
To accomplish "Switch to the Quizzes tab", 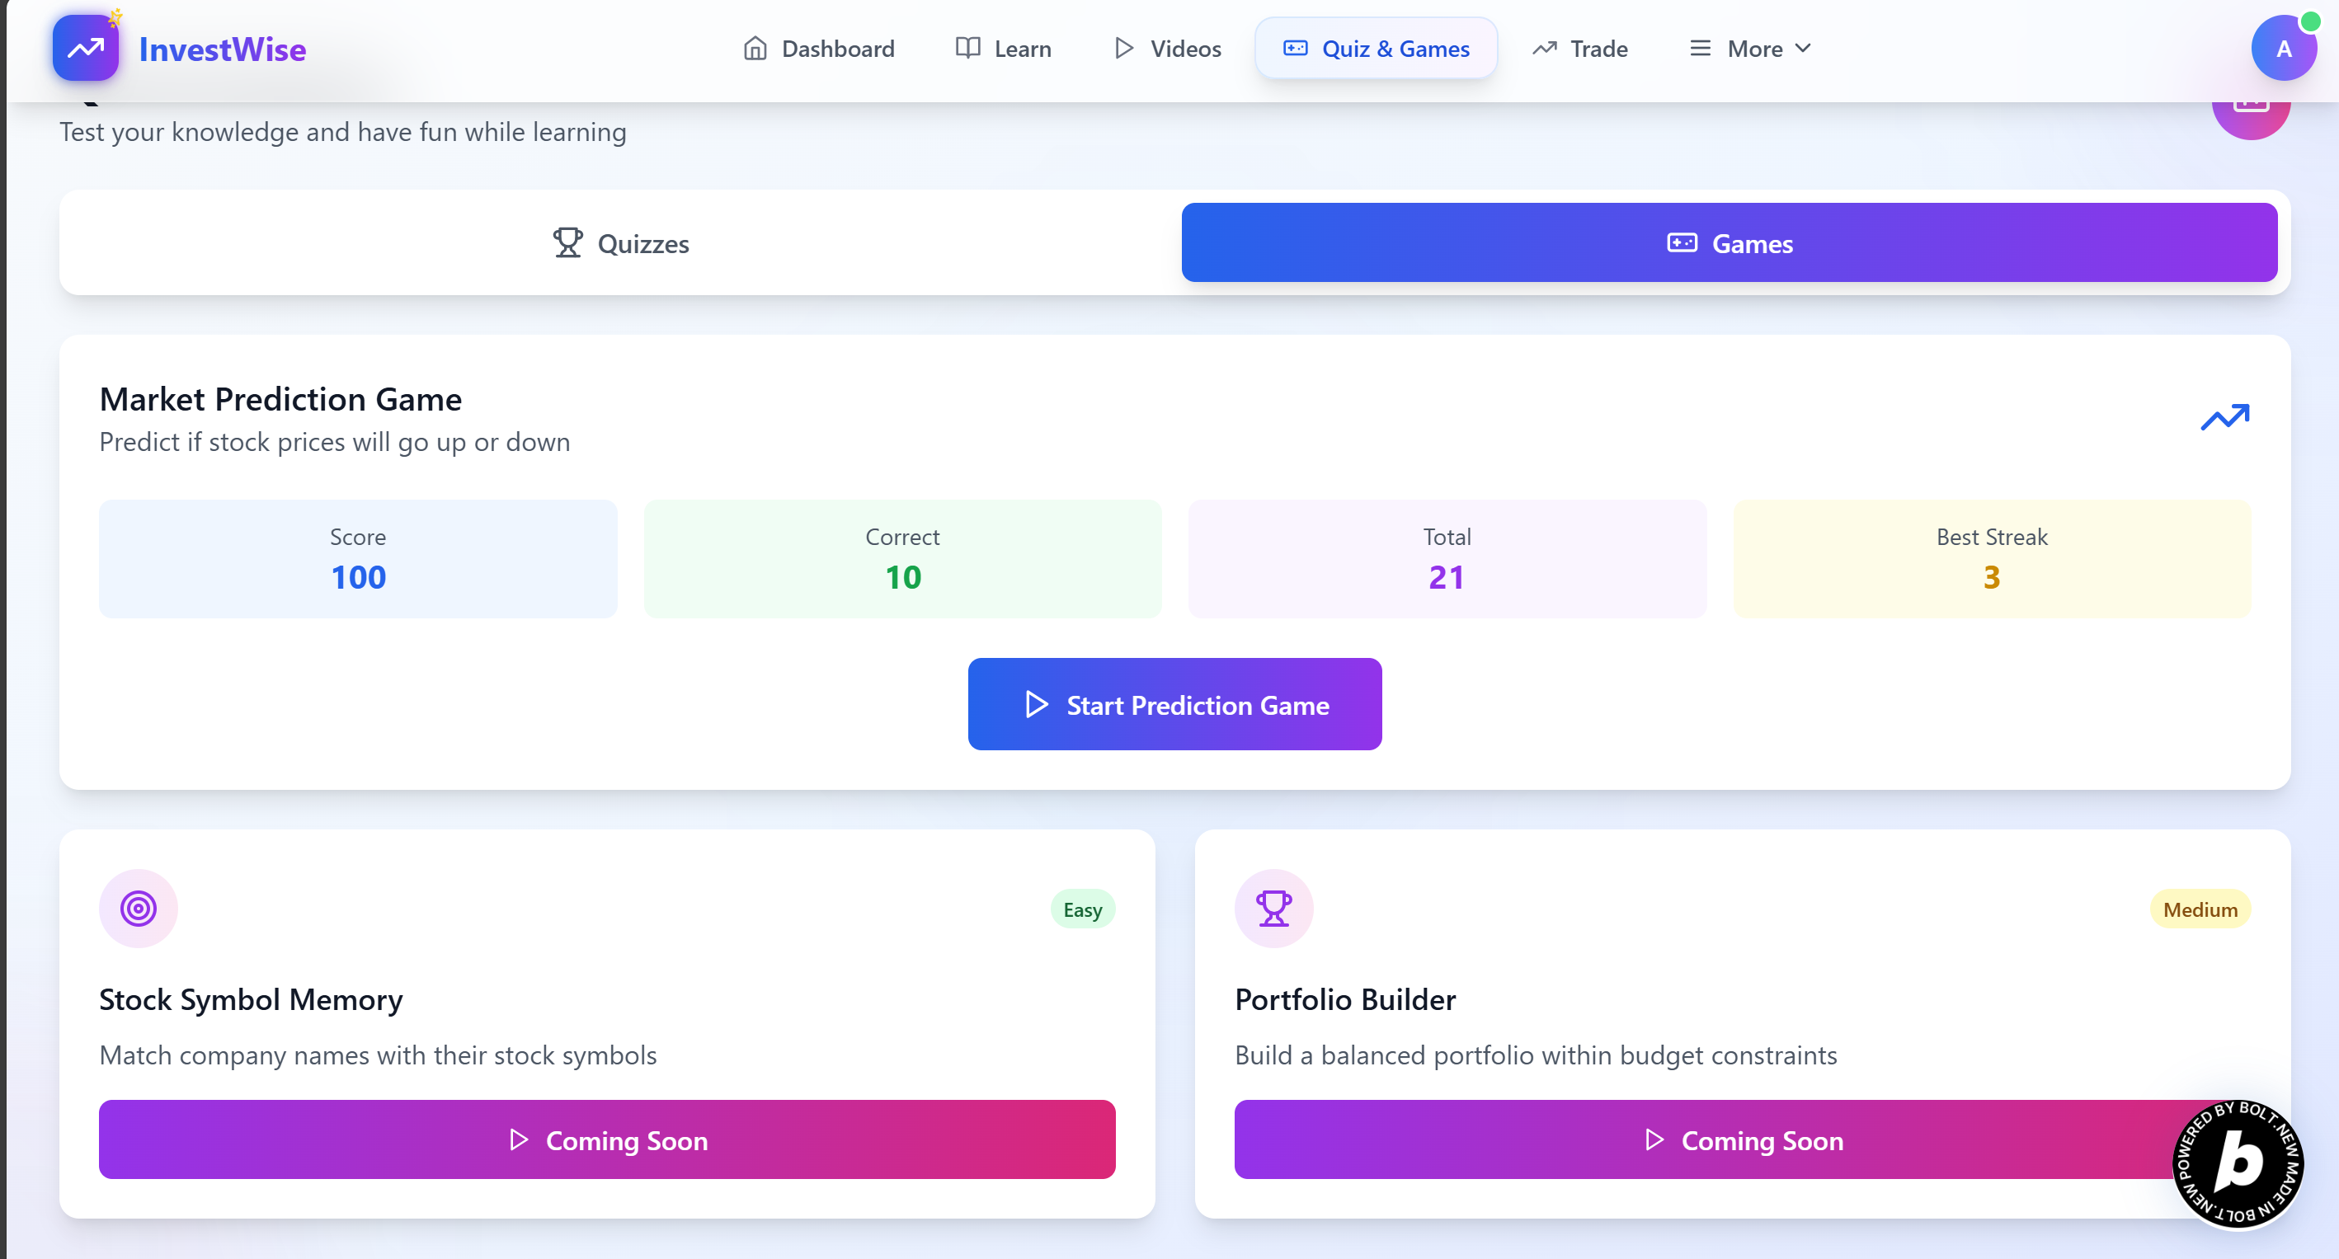I will [x=621, y=243].
